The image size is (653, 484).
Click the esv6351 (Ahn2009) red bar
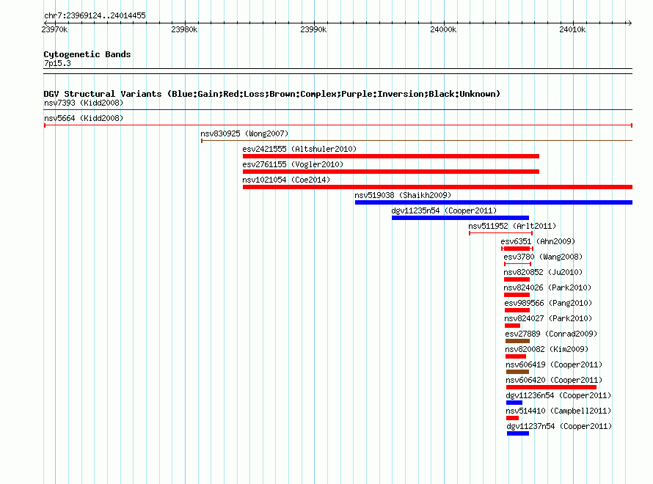[x=517, y=249]
